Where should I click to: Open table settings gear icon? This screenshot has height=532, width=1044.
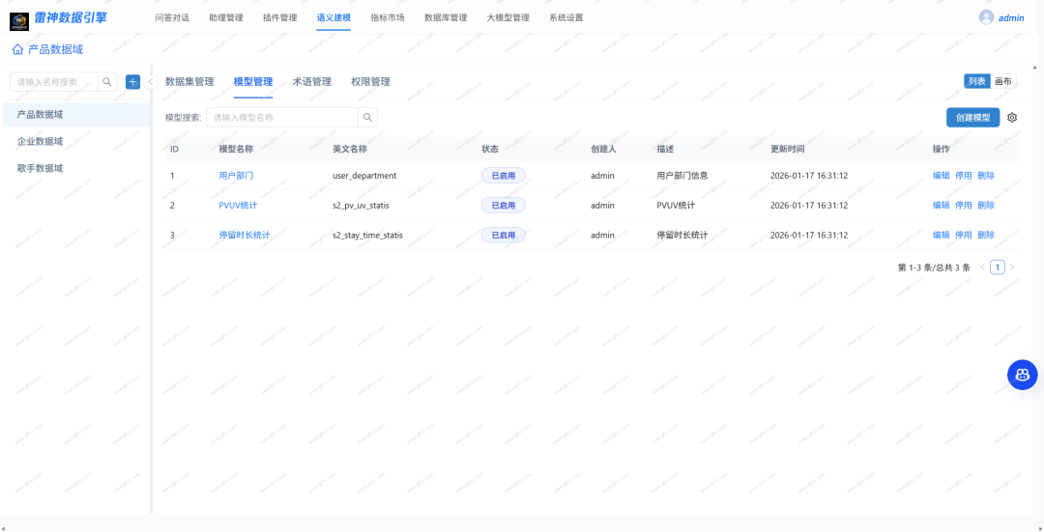point(1012,118)
